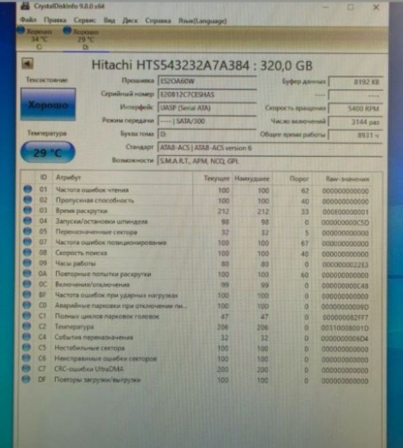Click status icon for attribute C4

click(26, 337)
